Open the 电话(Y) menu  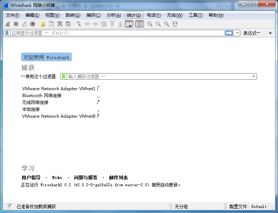pyautogui.click(x=154, y=15)
